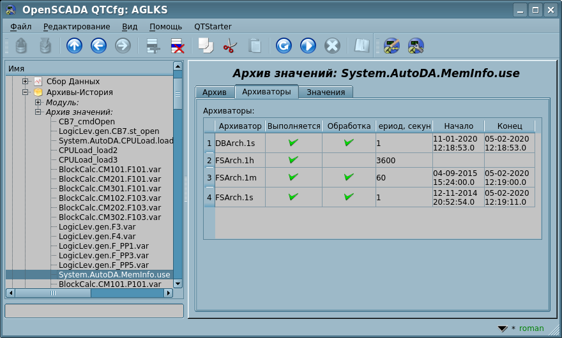Screen dimensions: 562x338
Task: Open the manual book icon
Action: coord(362,46)
